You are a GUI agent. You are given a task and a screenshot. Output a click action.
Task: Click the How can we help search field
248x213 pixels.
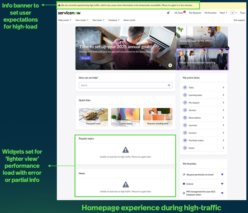coord(125,85)
